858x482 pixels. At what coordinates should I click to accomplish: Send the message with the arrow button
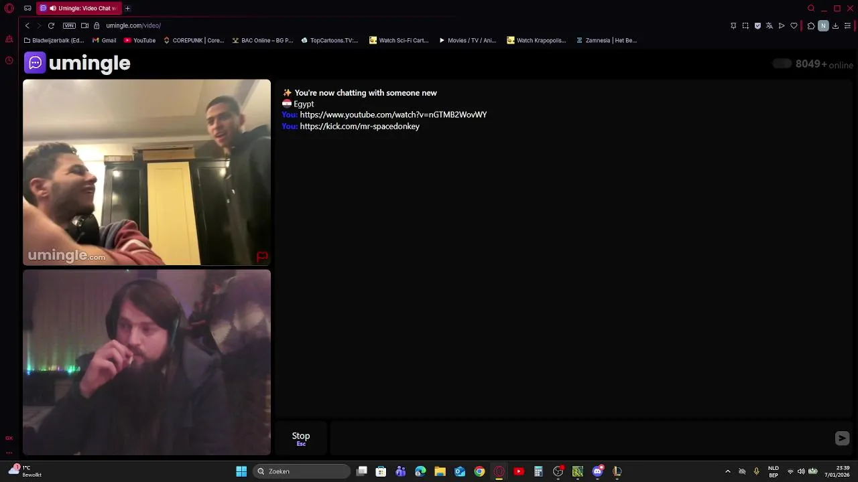pos(842,438)
